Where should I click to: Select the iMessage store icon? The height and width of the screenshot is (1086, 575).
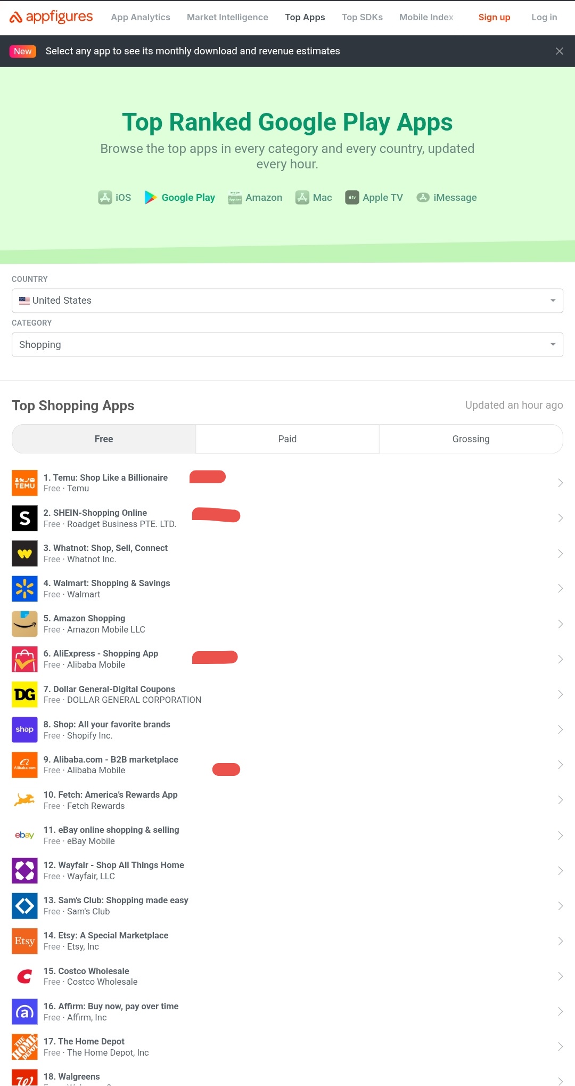[423, 198]
